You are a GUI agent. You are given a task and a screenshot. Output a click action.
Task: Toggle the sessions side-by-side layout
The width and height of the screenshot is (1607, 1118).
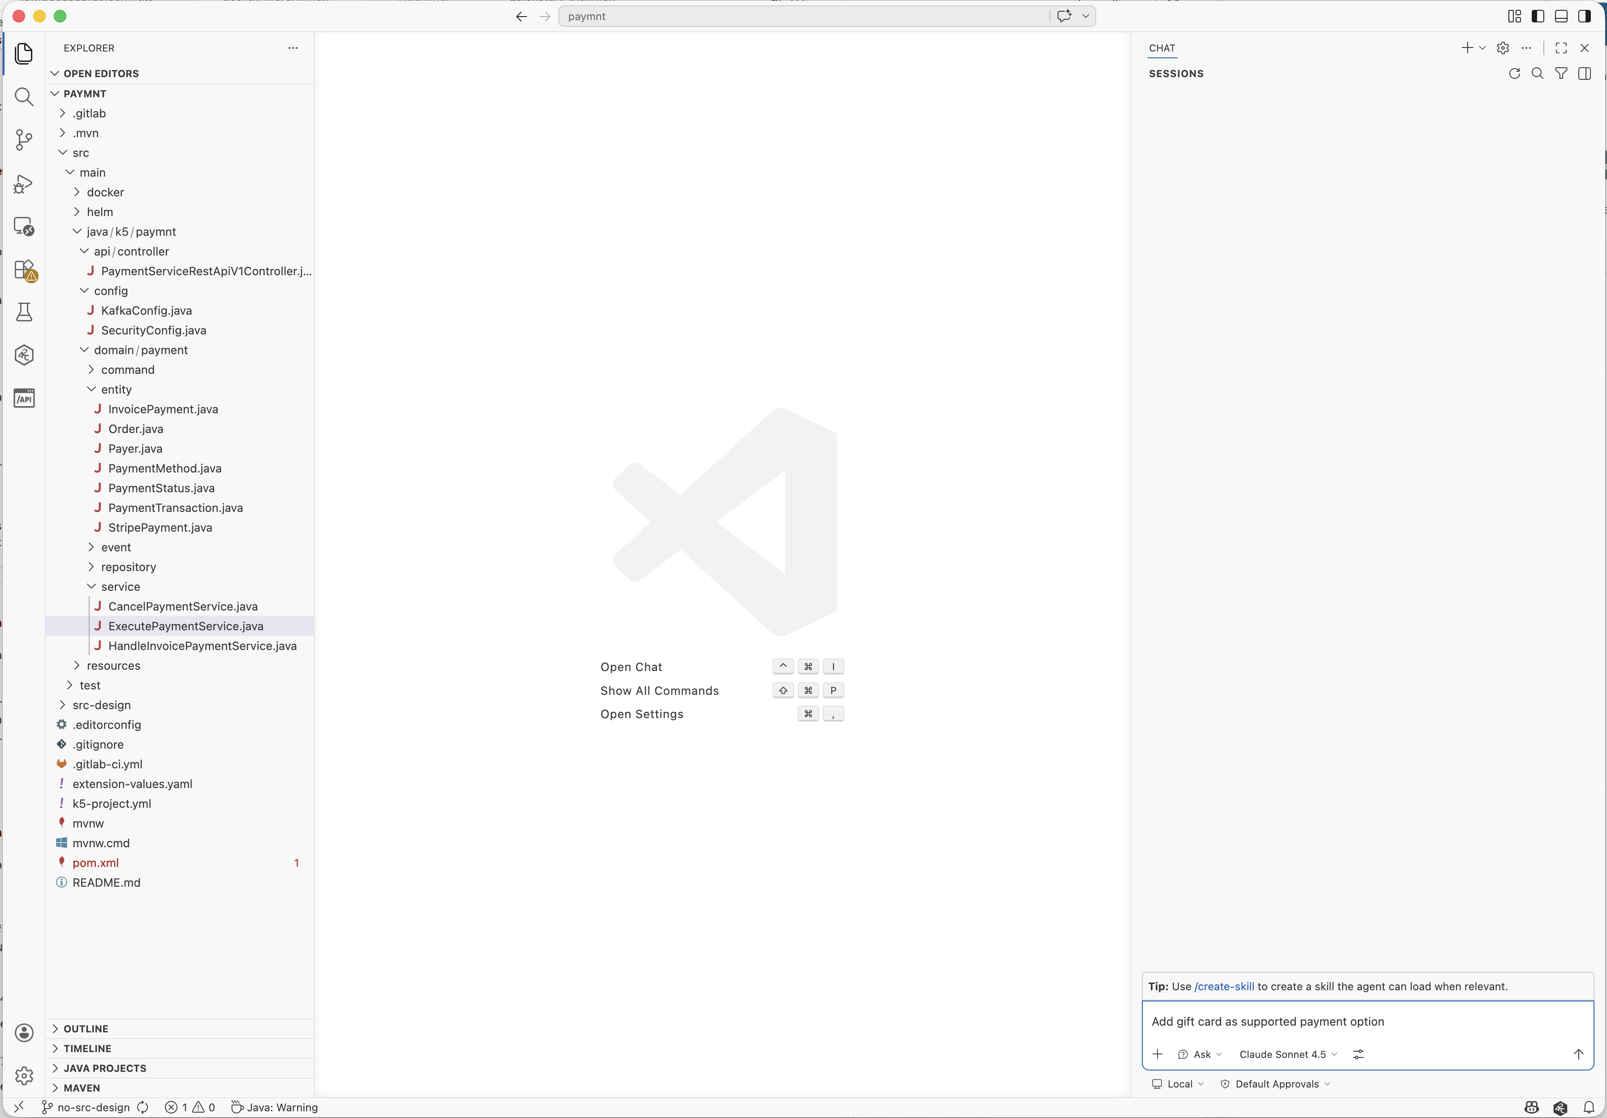(x=1585, y=74)
